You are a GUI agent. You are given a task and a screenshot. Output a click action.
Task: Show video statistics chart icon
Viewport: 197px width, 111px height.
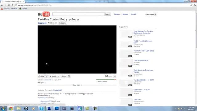tap(115, 76)
